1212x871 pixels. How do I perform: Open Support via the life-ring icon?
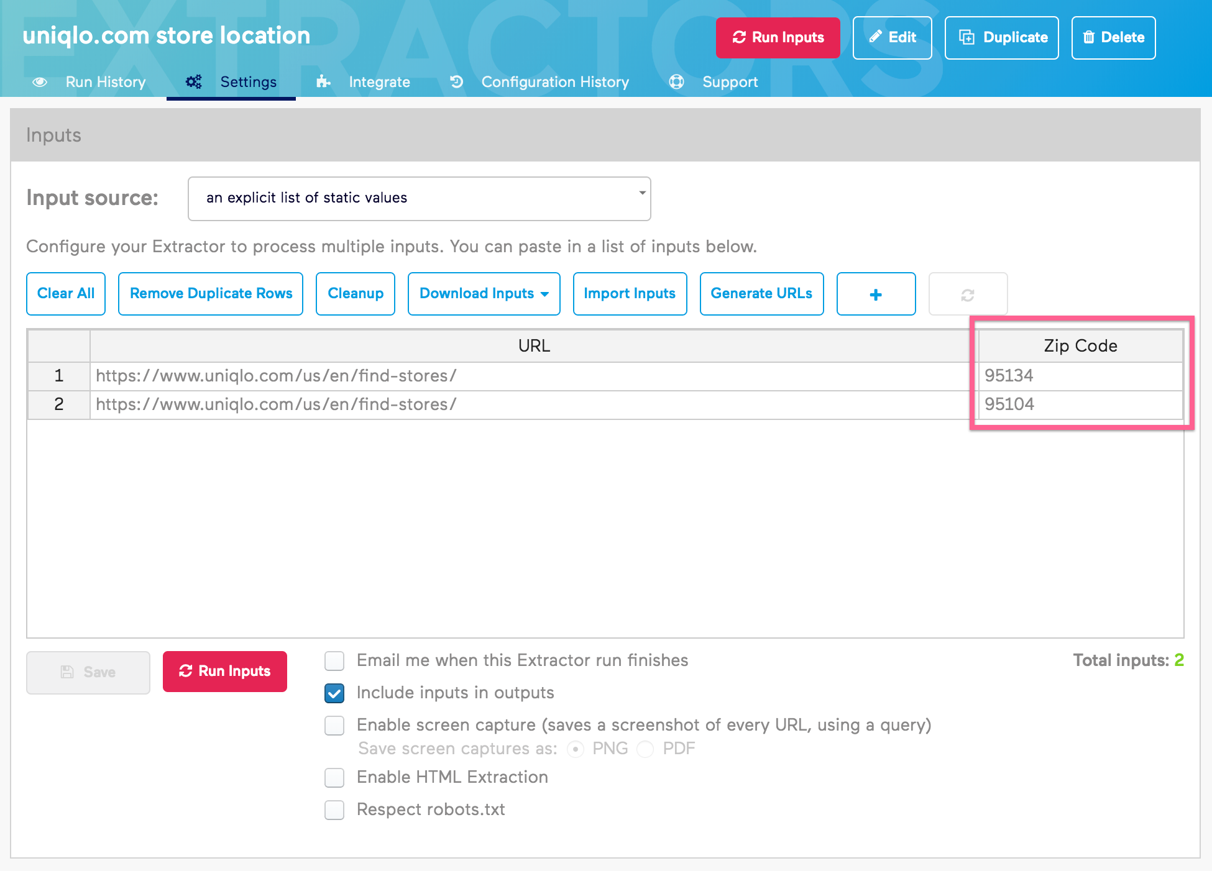pos(676,81)
